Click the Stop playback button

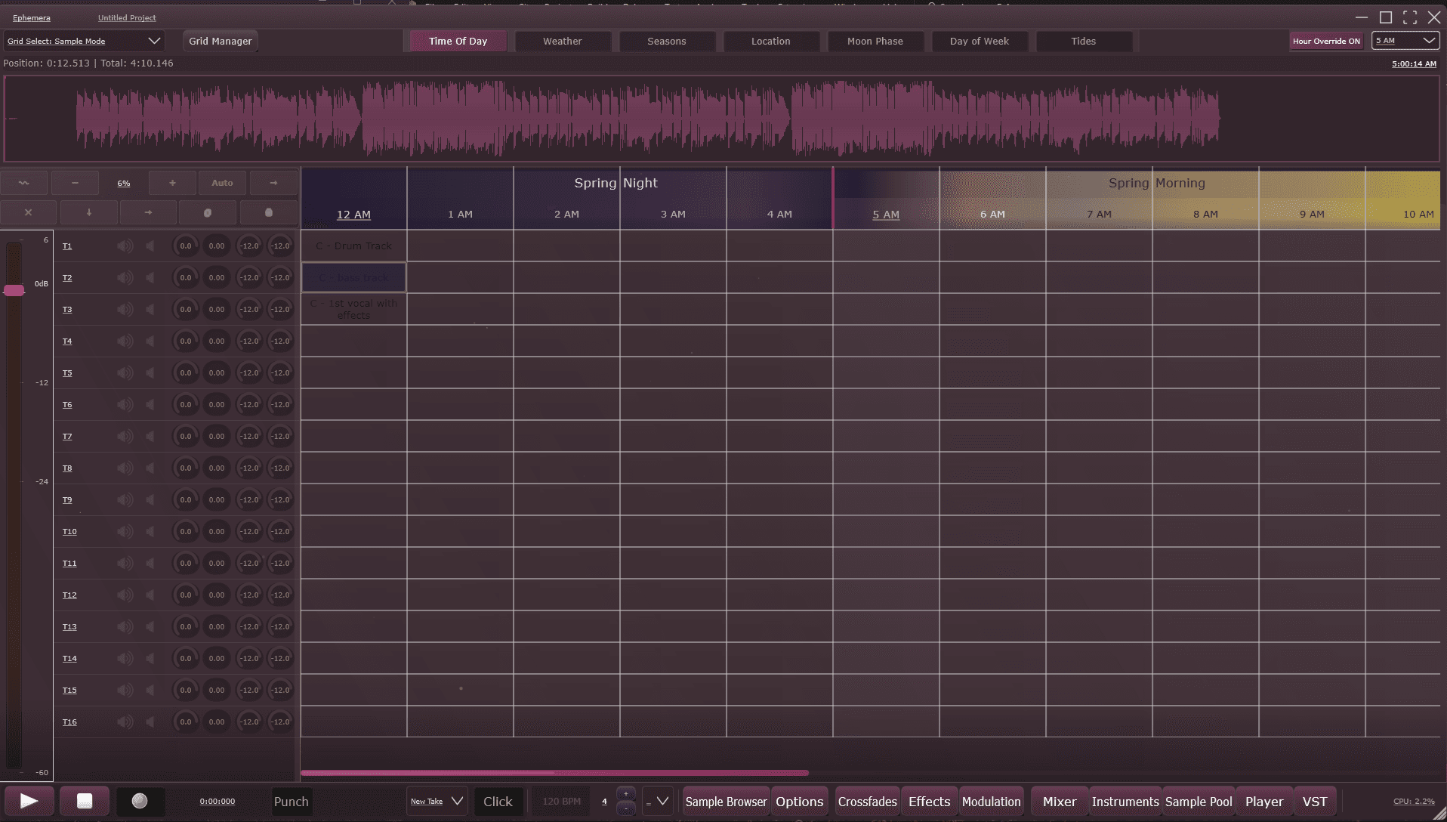(85, 801)
